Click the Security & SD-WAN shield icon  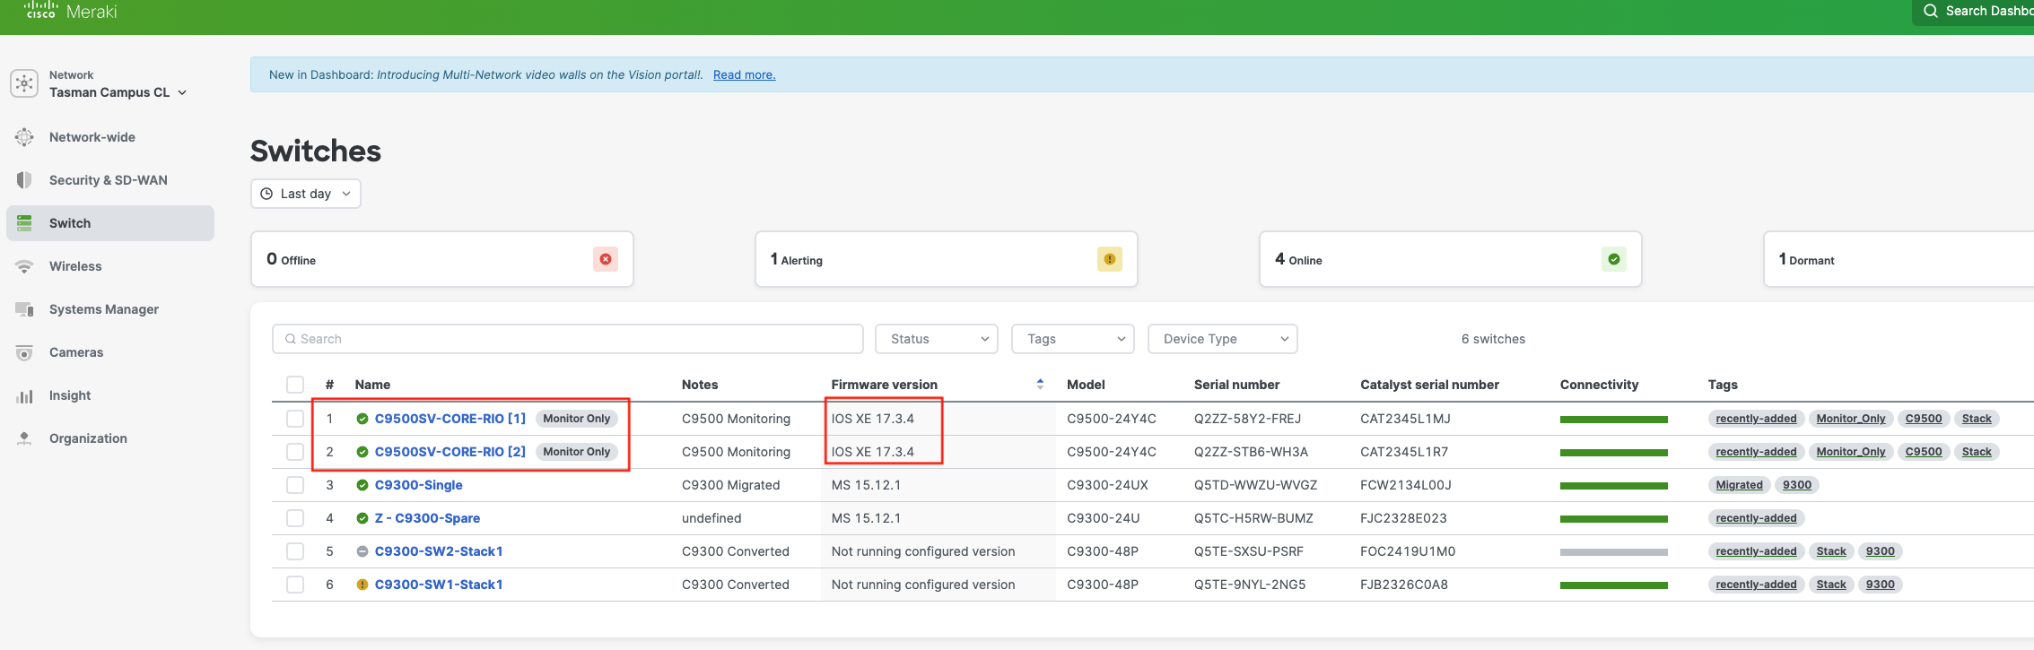(24, 180)
